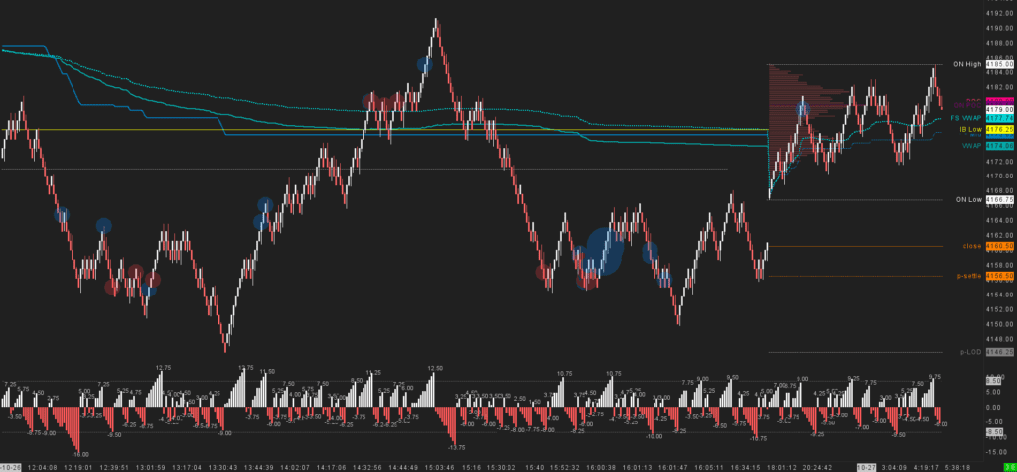Click the 10-26 date marker
The height and width of the screenshot is (472, 1017).
(10, 467)
